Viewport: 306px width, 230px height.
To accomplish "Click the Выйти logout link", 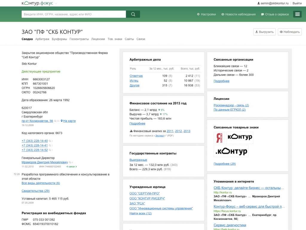I will point(297,3).
